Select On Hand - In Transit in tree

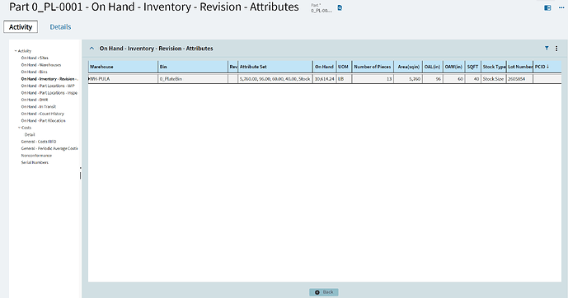tap(39, 107)
